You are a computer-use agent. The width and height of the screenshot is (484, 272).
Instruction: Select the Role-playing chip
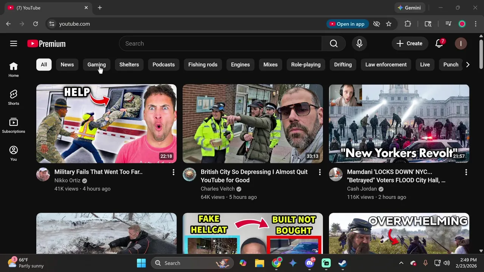(x=306, y=65)
